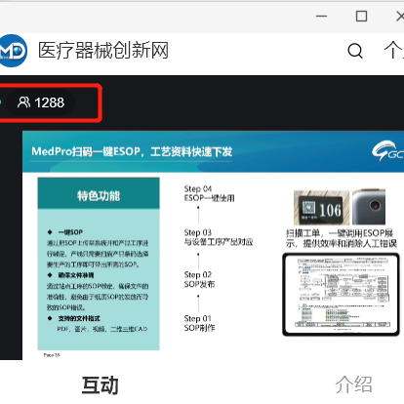Click the Step 03 与设备工序产品对应 text

point(219,237)
